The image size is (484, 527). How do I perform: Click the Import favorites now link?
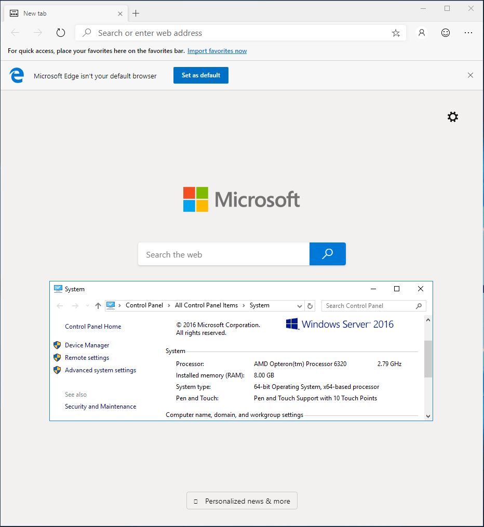pos(217,50)
